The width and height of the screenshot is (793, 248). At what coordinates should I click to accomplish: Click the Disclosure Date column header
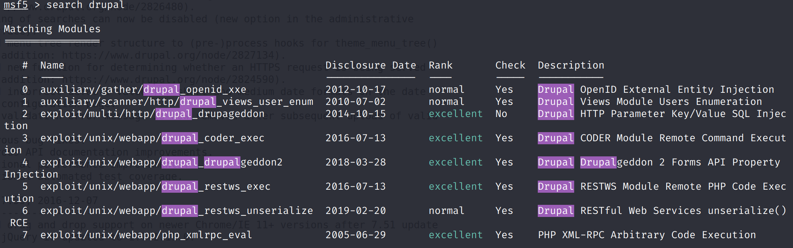(x=371, y=66)
